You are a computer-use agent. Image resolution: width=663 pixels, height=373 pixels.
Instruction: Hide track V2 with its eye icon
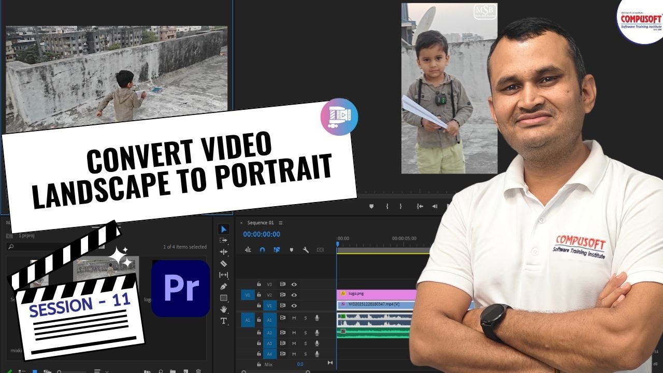pyautogui.click(x=294, y=295)
